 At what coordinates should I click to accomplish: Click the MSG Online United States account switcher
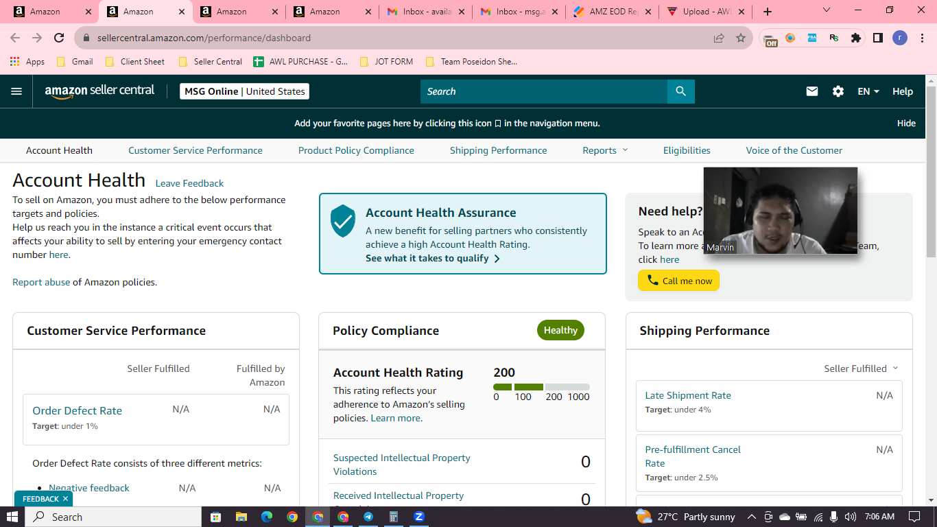coord(244,91)
